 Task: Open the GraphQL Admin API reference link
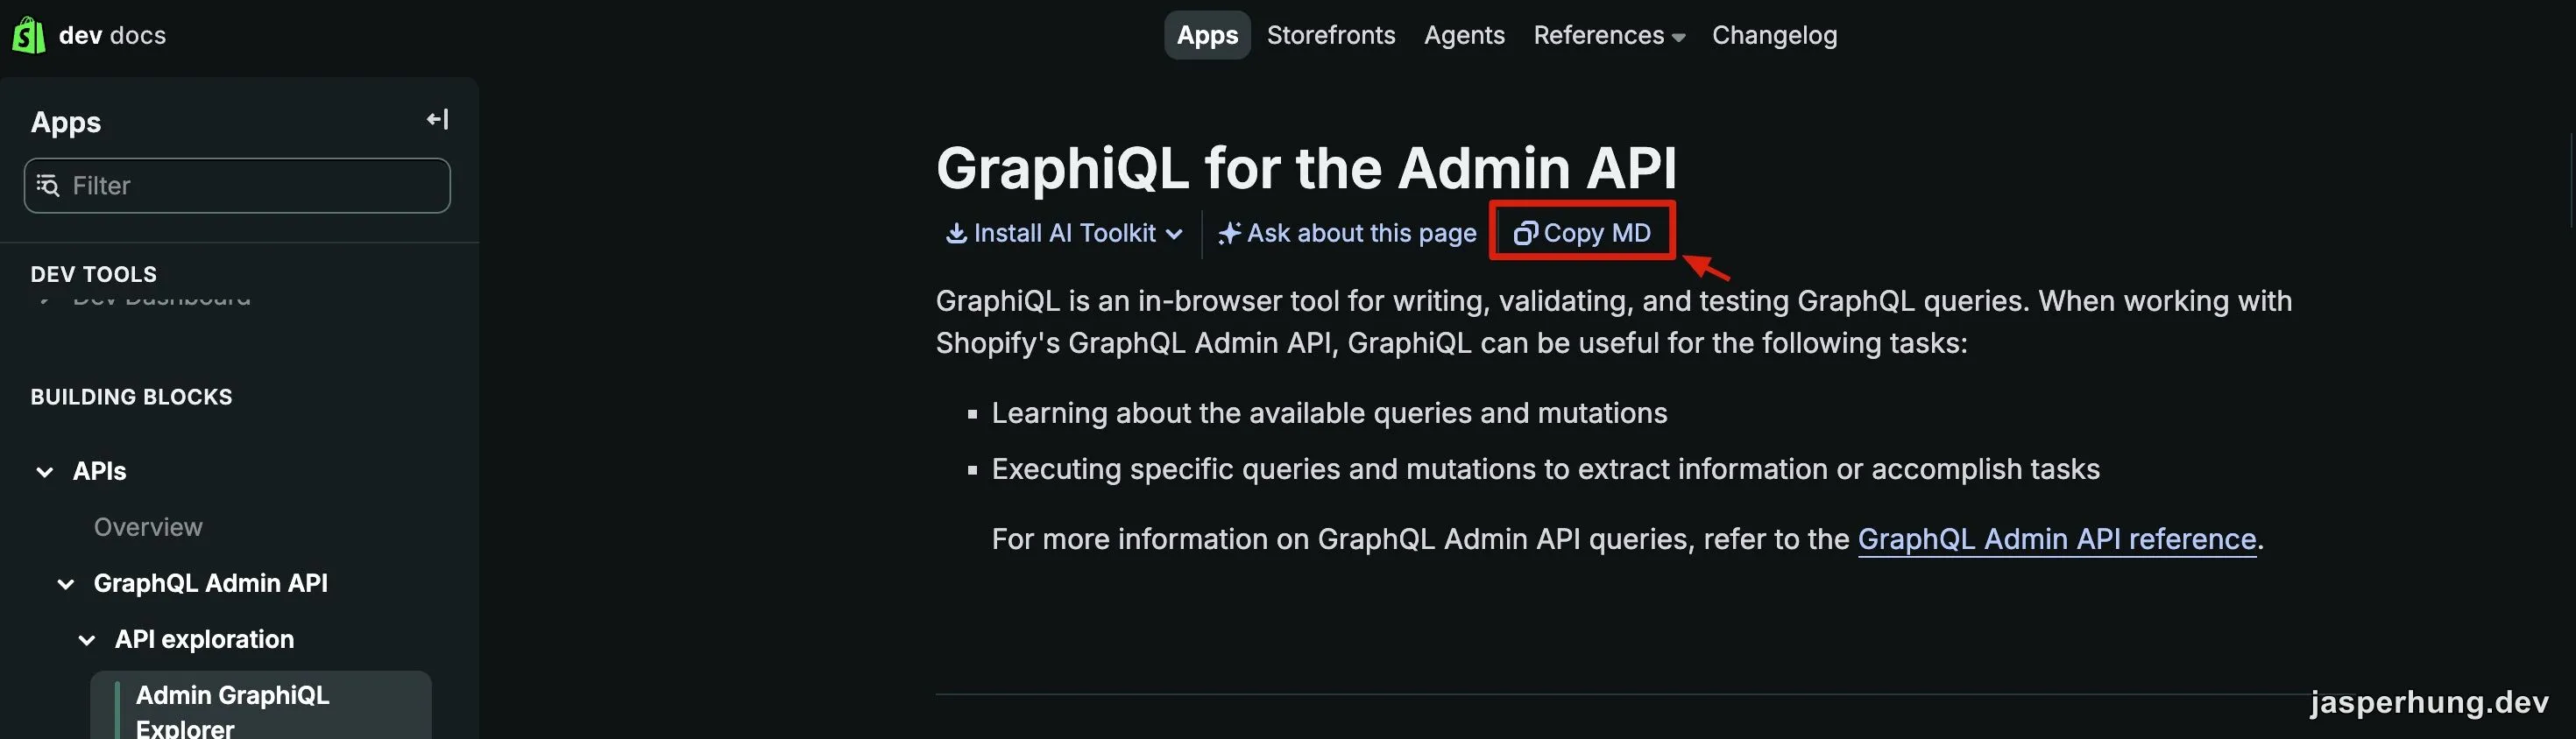click(x=2057, y=539)
